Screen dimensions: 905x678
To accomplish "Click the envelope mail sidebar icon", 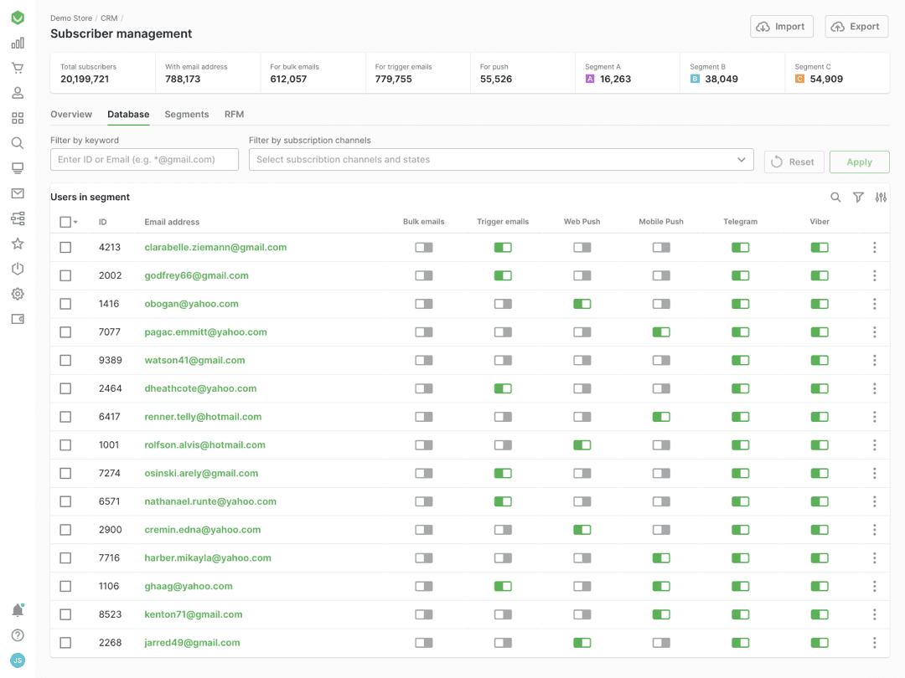I will (18, 193).
